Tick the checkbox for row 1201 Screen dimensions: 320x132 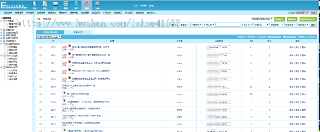41,63
